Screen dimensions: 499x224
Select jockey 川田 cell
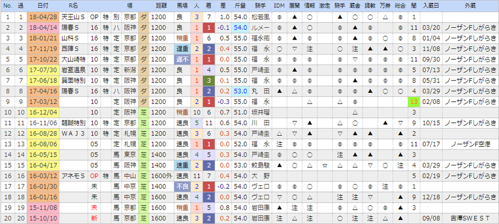(260, 123)
